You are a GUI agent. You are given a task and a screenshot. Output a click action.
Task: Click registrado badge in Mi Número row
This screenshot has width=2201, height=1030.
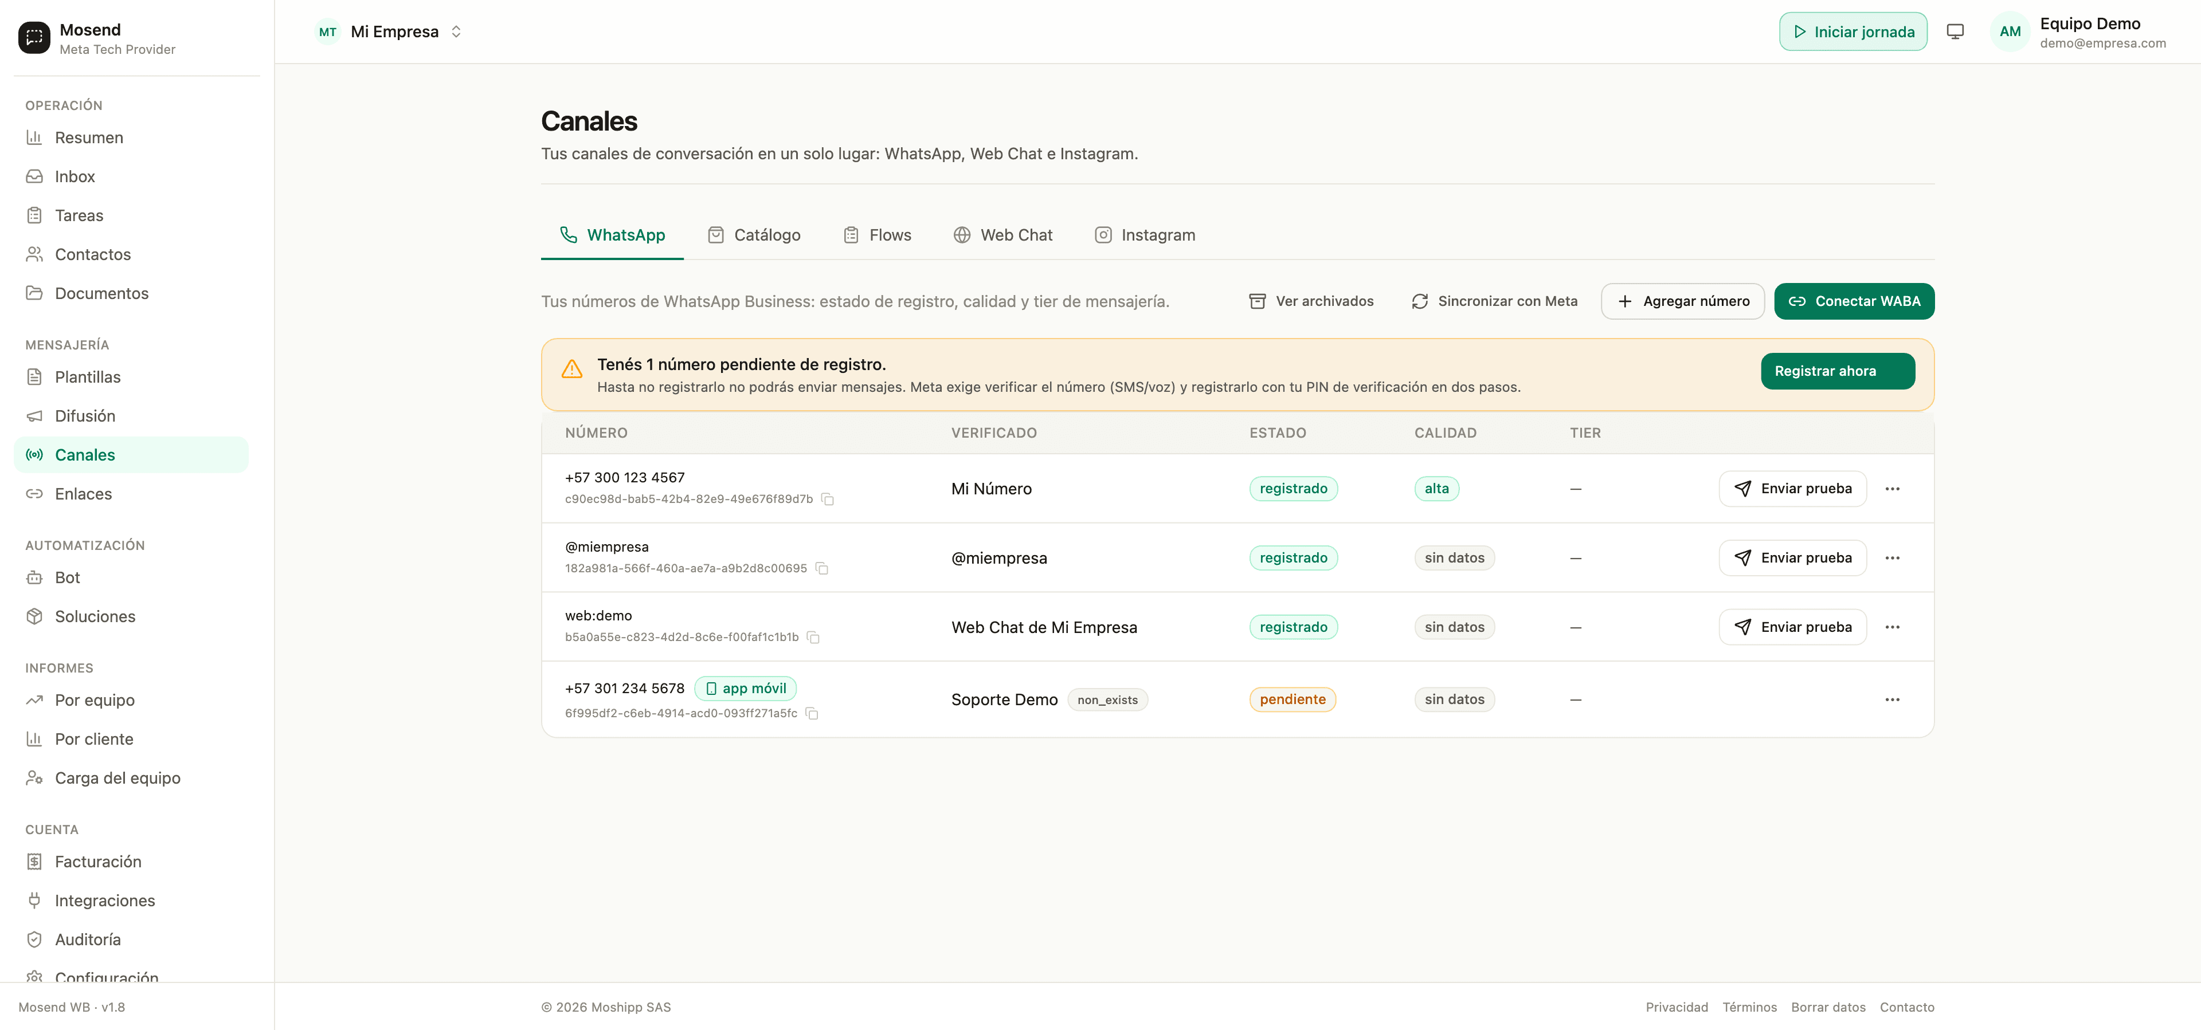[x=1294, y=489]
